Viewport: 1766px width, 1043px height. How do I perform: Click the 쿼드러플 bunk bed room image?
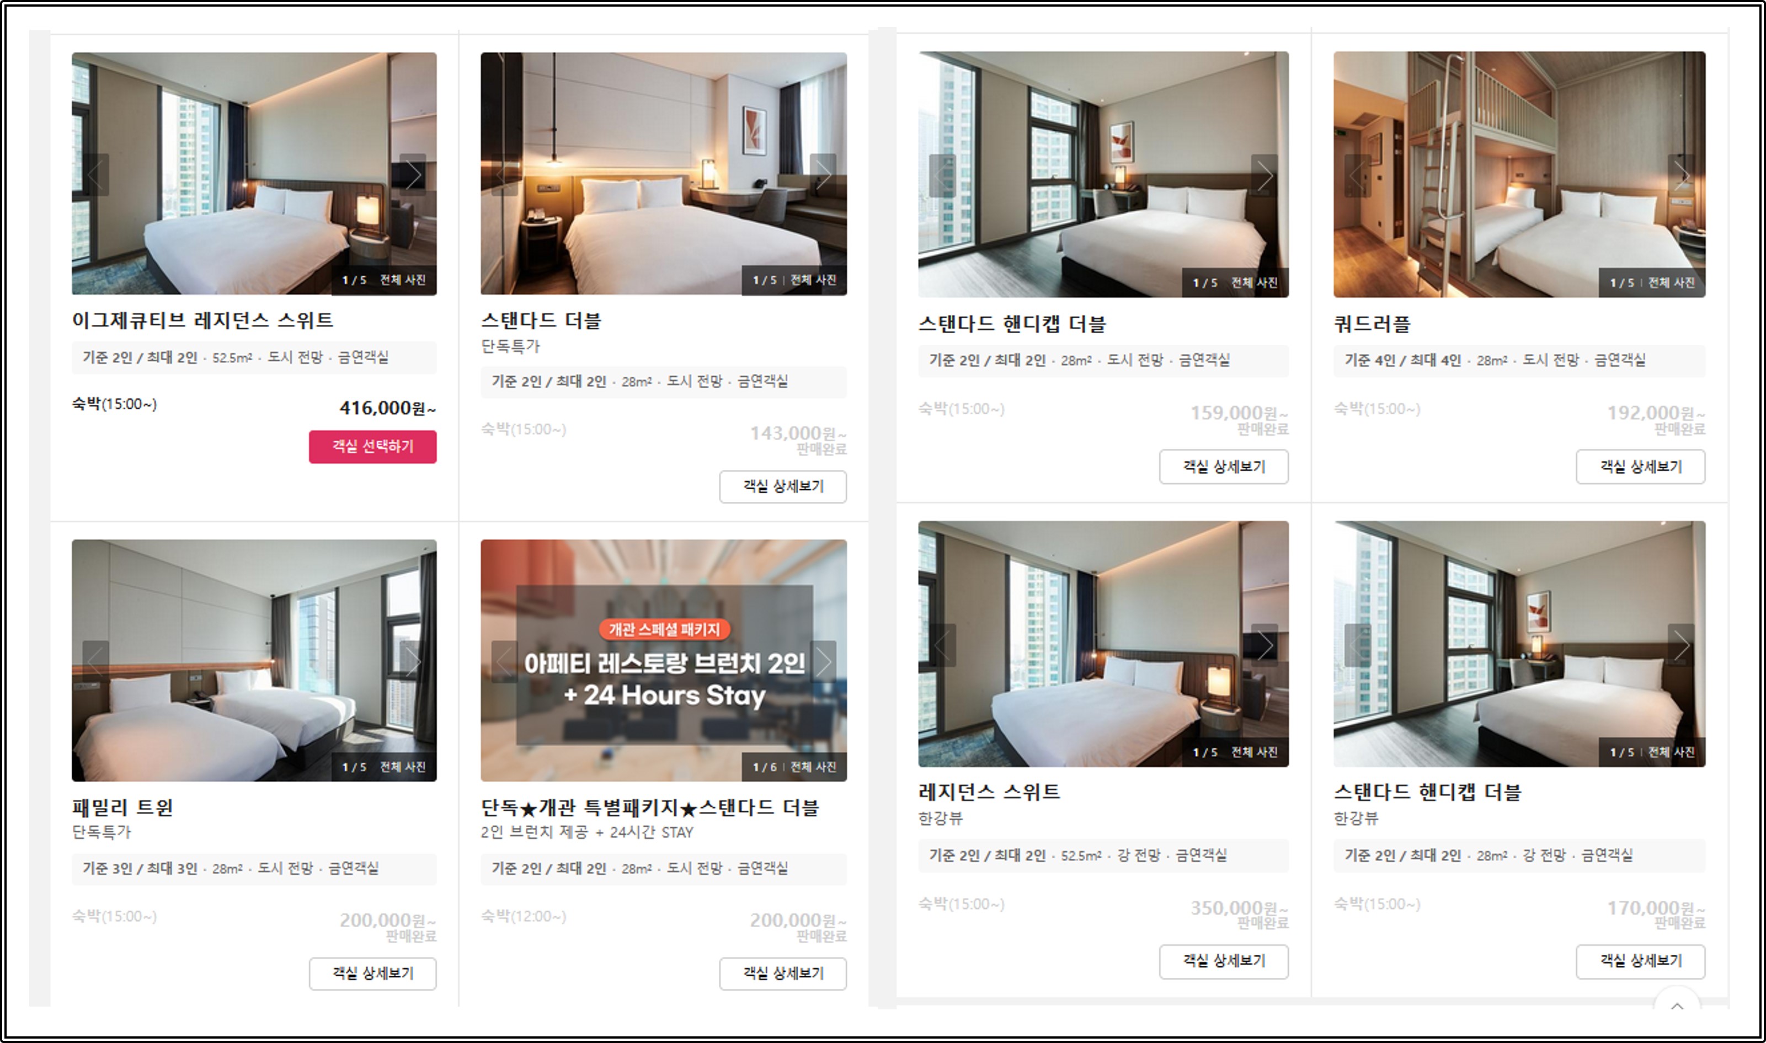(1519, 174)
